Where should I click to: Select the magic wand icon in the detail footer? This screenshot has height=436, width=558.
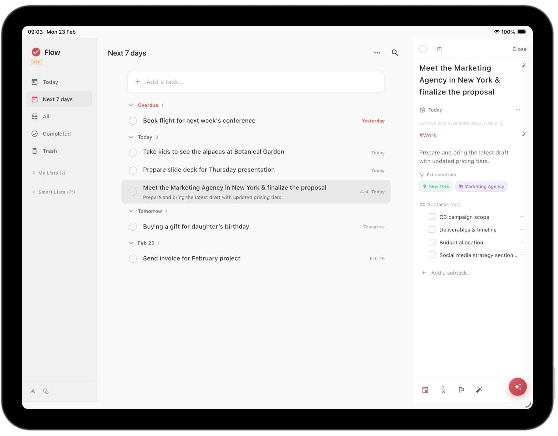pos(479,390)
